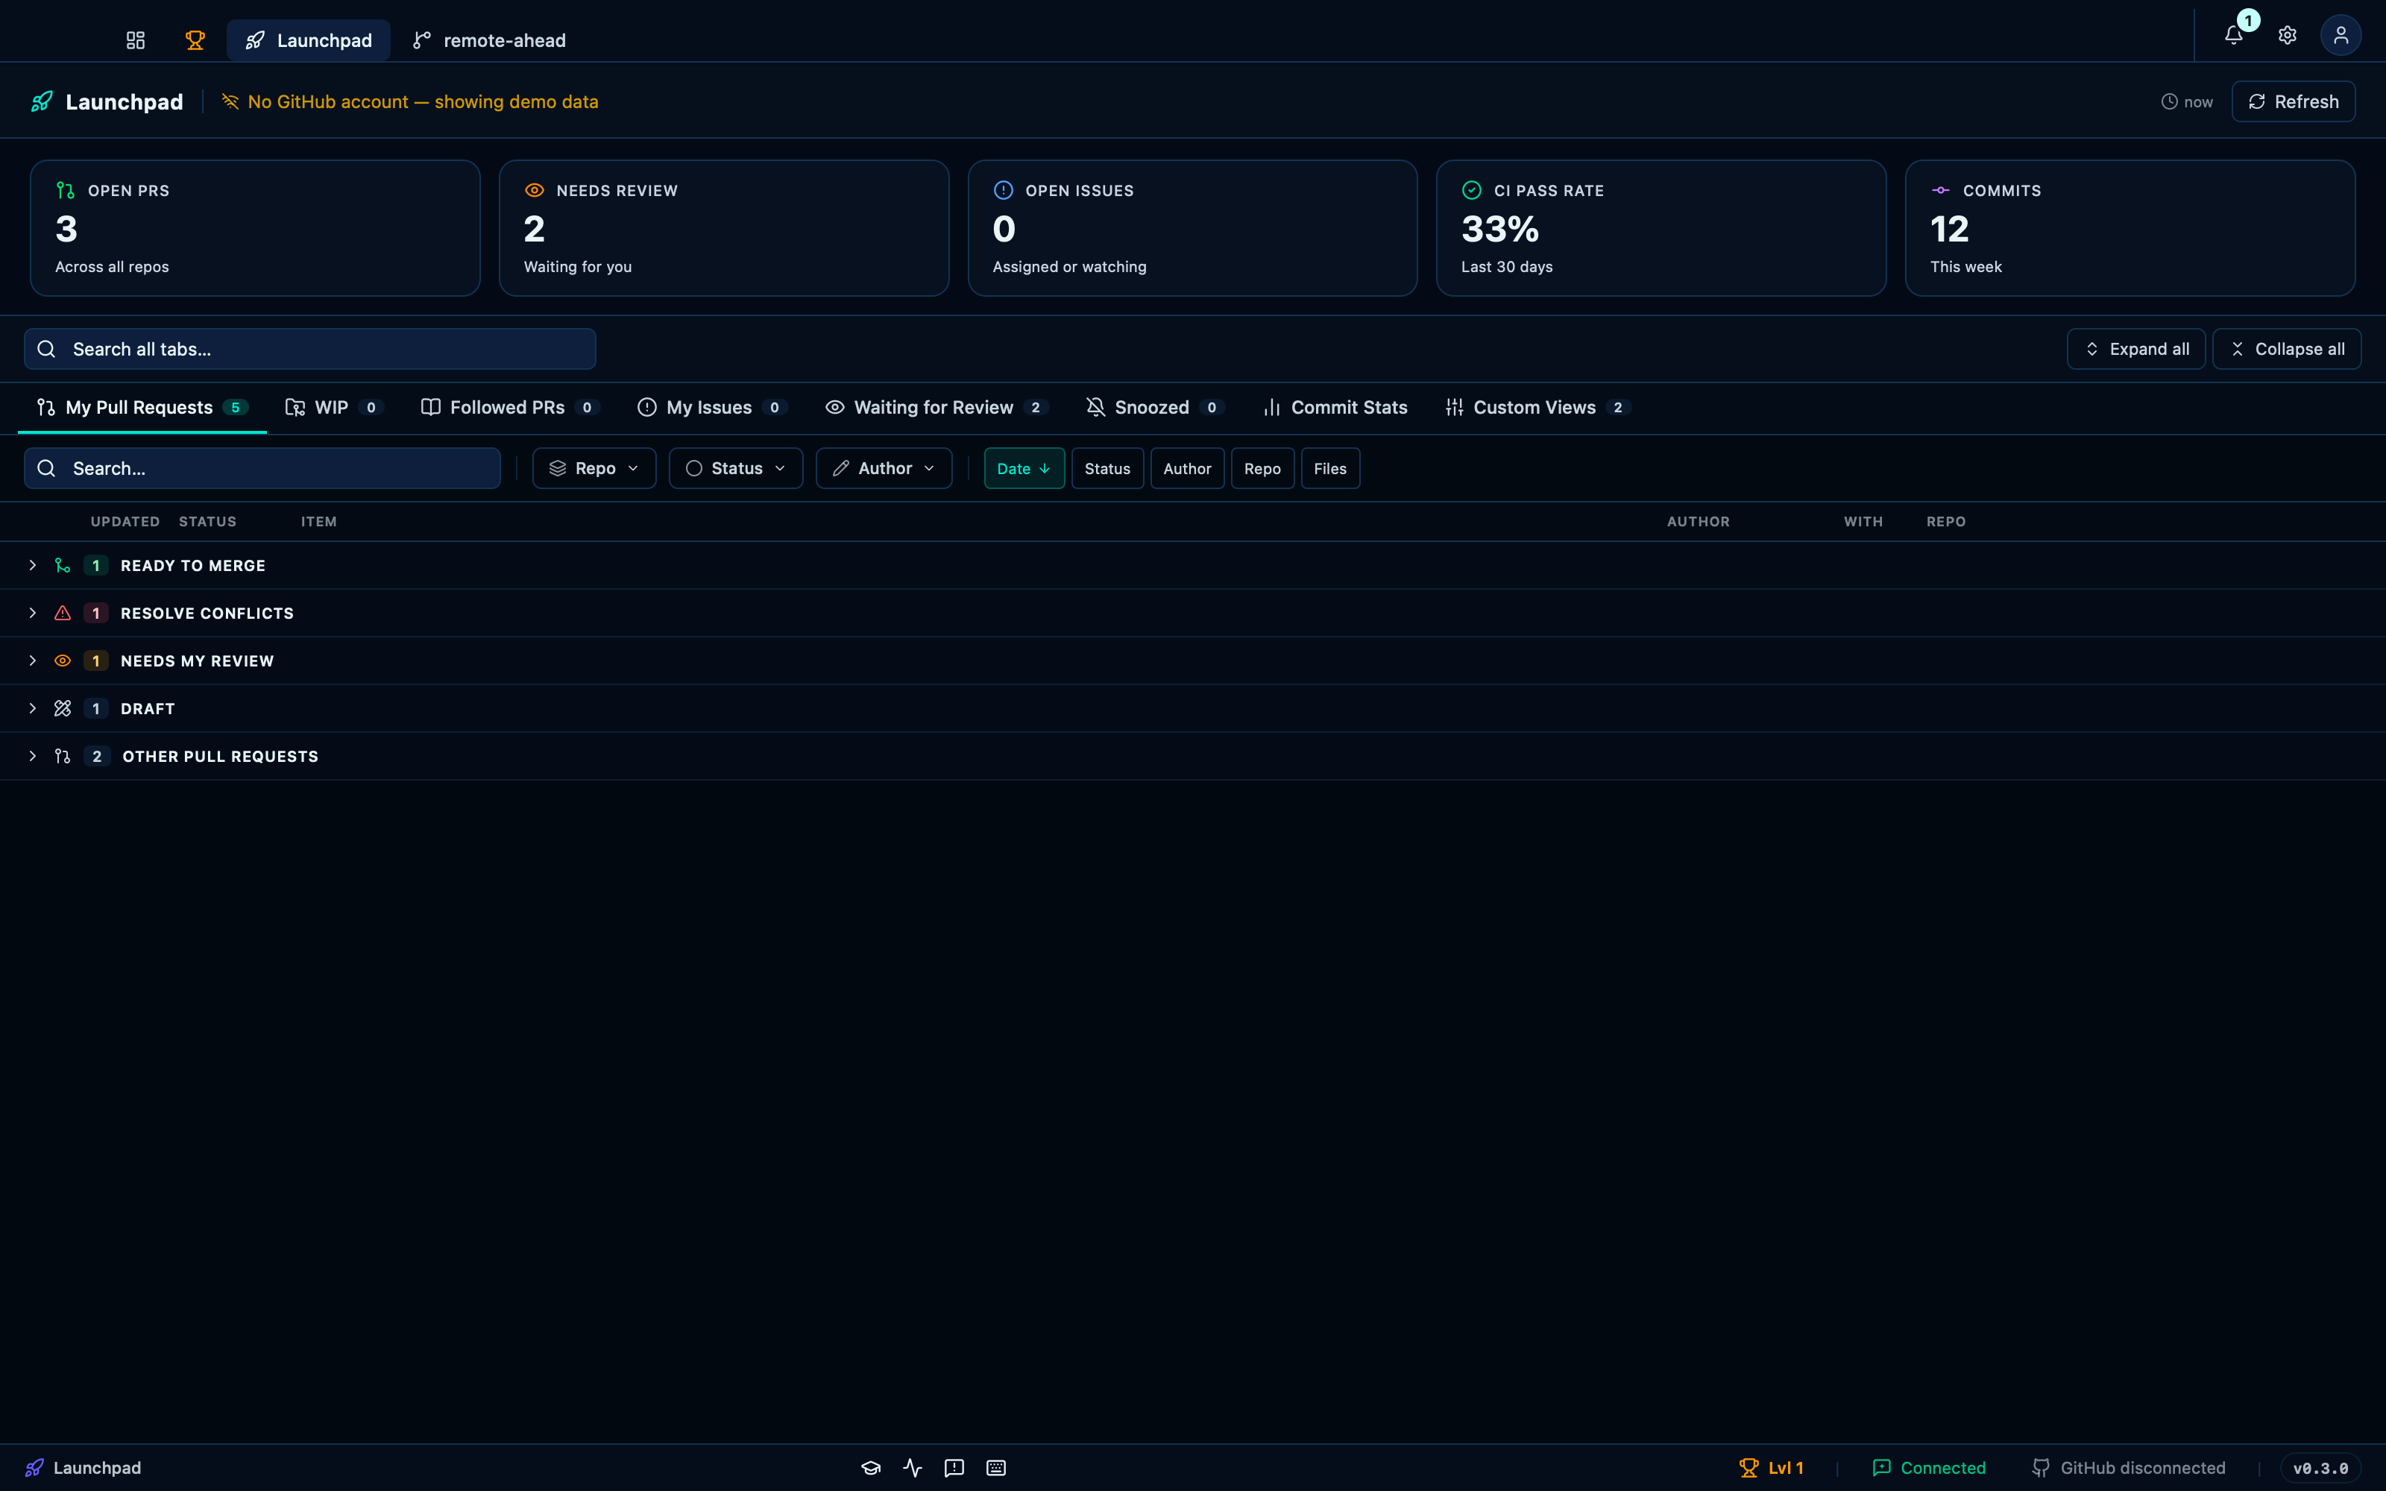Focus the Search all tabs field
2386x1491 pixels.
coord(309,349)
